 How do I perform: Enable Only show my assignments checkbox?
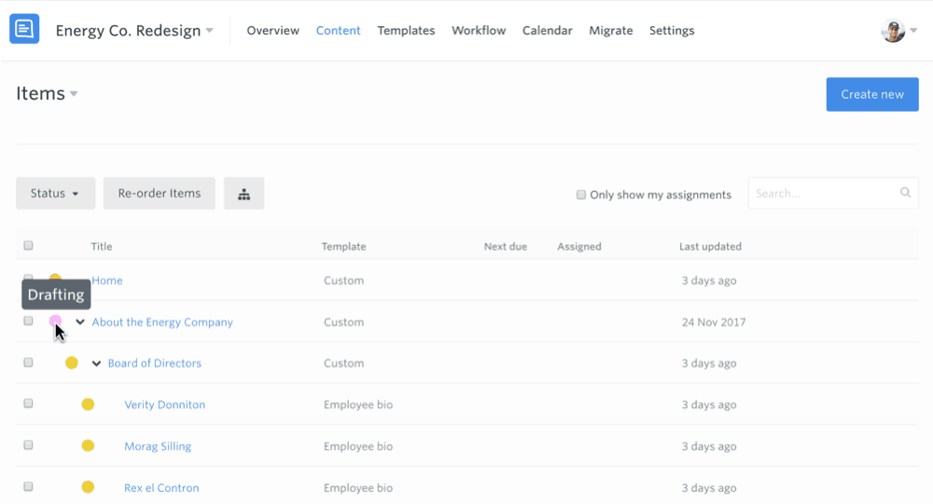(x=581, y=195)
